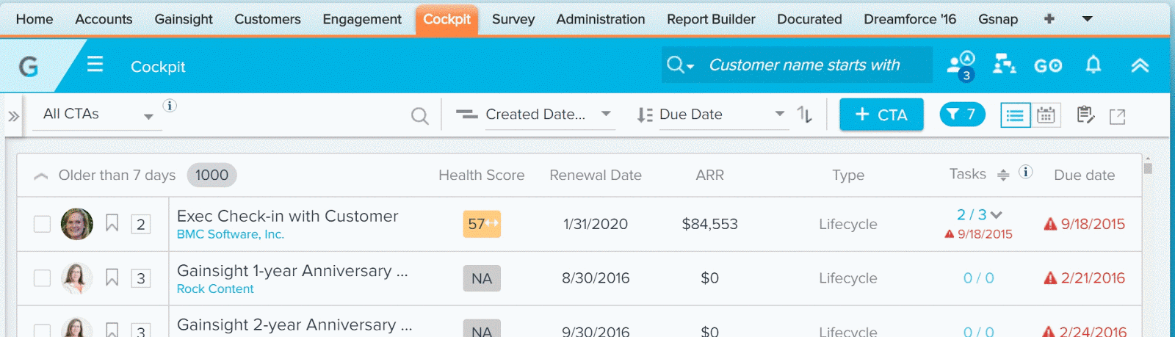Flag the Exec Check-in CTA bookmark
Viewport: 1175px width, 337px height.
112,223
